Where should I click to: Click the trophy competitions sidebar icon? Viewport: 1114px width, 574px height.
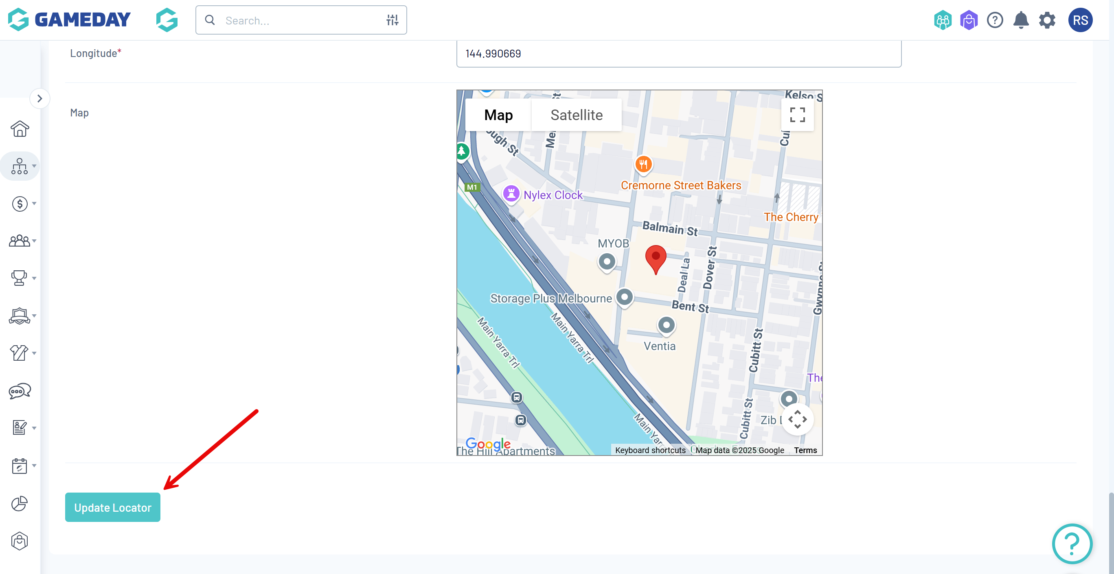[19, 278]
